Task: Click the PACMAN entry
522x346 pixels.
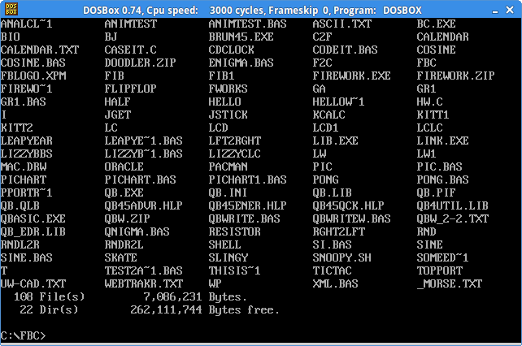Action: coord(228,167)
